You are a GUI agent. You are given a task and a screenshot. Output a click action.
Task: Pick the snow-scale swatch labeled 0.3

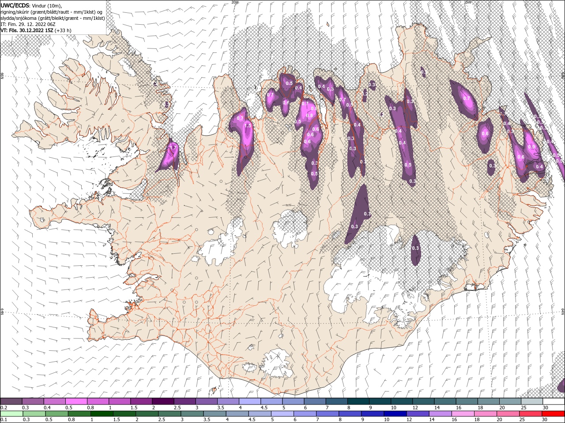tap(33, 401)
